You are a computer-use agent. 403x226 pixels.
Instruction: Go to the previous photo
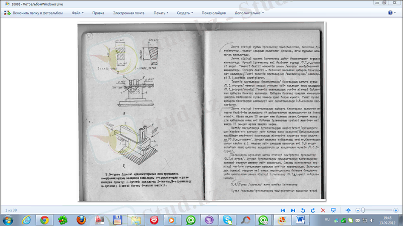(x=283, y=209)
